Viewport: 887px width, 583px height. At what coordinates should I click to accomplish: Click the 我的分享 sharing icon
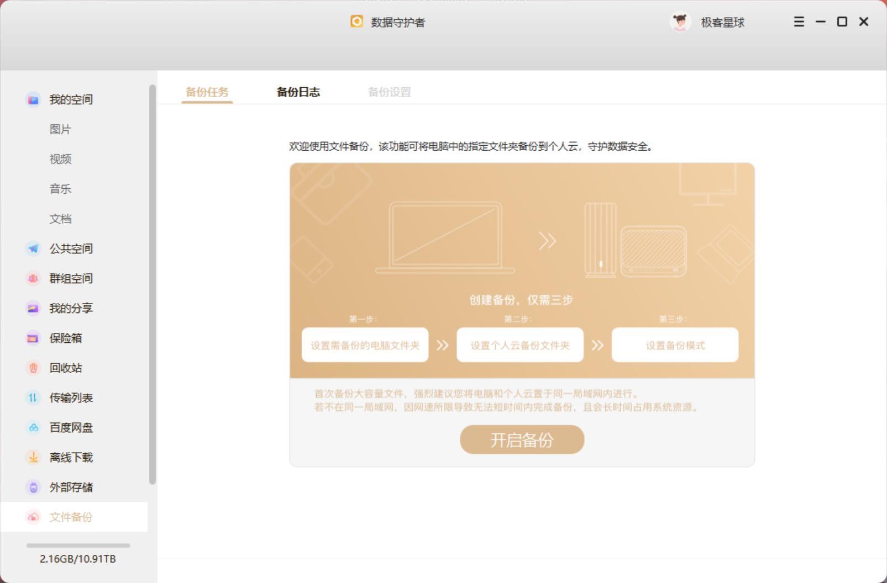[33, 308]
